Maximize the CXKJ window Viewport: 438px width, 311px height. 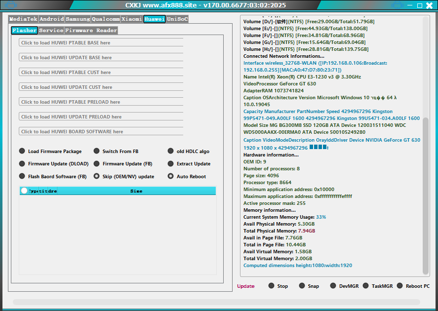click(420, 5)
